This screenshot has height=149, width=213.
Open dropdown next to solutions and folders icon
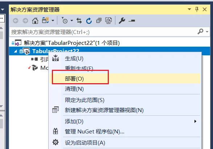click(x=53, y=21)
